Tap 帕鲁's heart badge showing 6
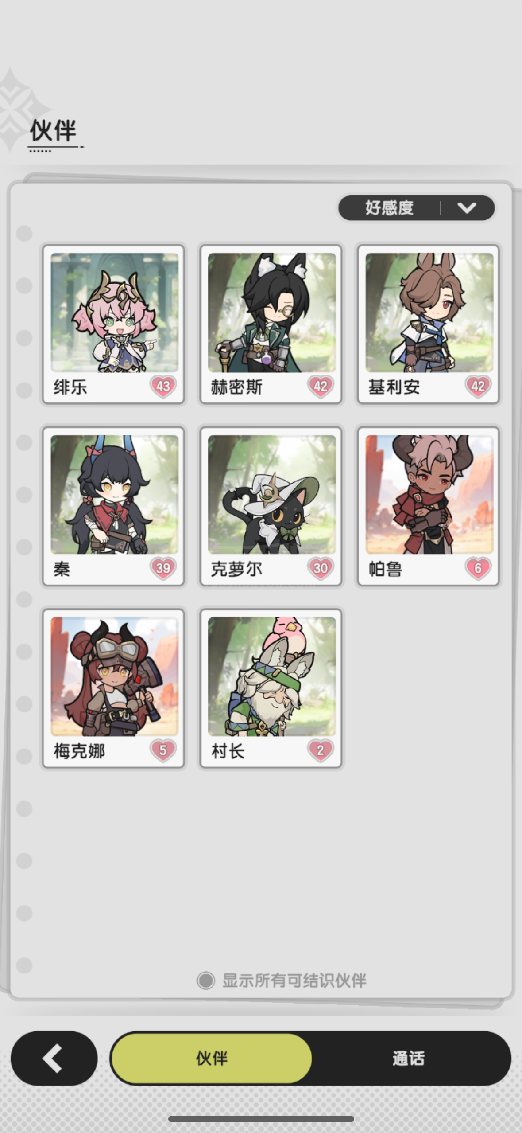This screenshot has width=522, height=1133. tap(478, 568)
